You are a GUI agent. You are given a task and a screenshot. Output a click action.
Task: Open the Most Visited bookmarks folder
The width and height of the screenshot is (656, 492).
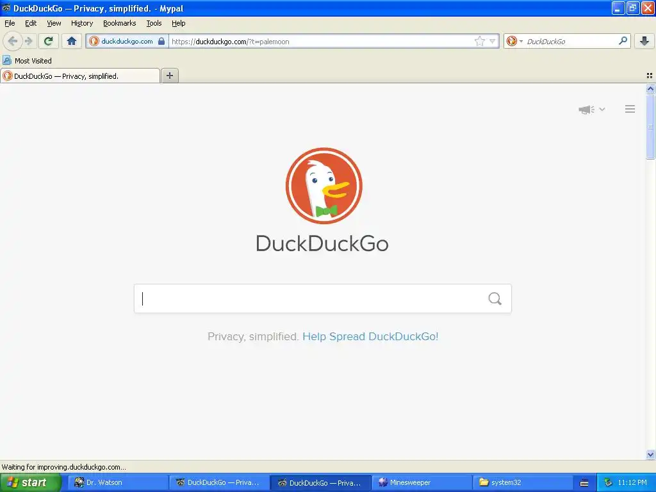pyautogui.click(x=27, y=61)
